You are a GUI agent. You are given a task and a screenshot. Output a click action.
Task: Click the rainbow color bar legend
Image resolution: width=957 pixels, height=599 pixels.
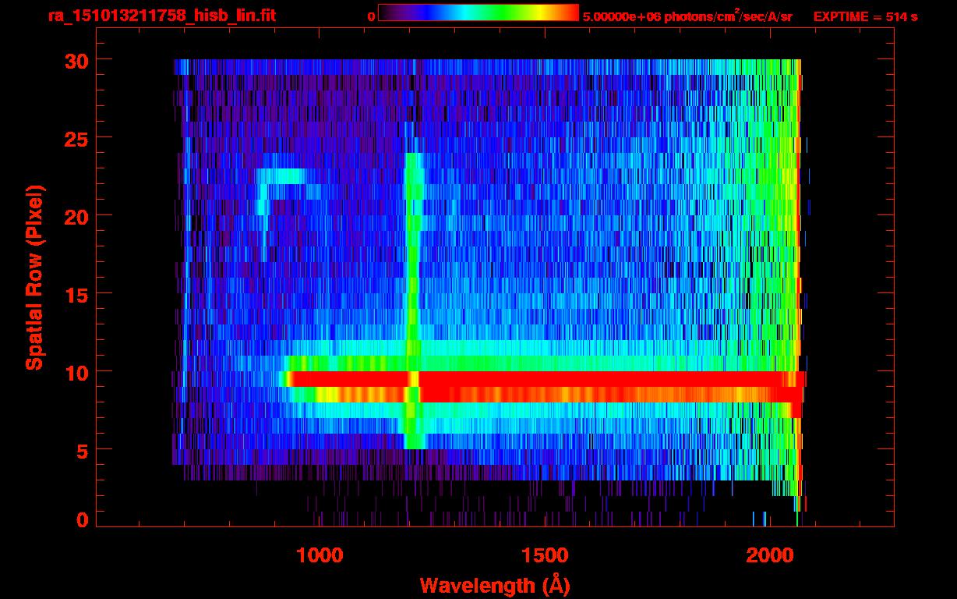(478, 12)
